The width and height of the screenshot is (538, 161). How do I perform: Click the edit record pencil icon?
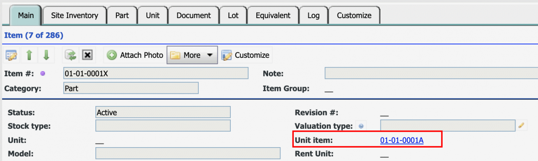point(11,55)
